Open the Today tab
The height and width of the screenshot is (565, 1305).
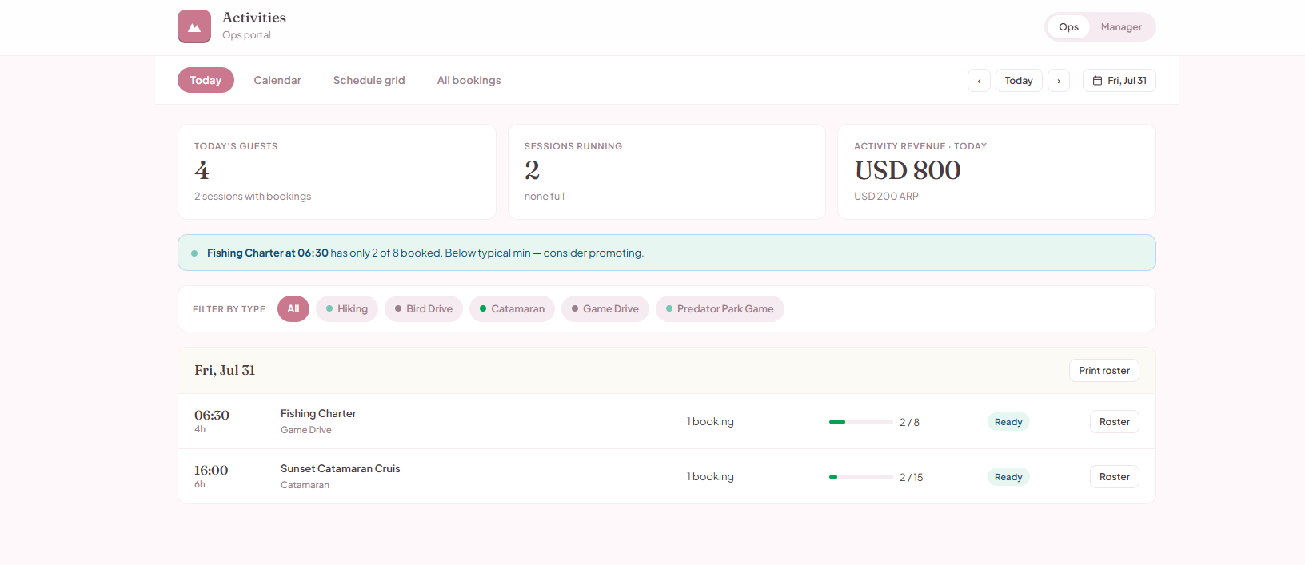(x=206, y=80)
